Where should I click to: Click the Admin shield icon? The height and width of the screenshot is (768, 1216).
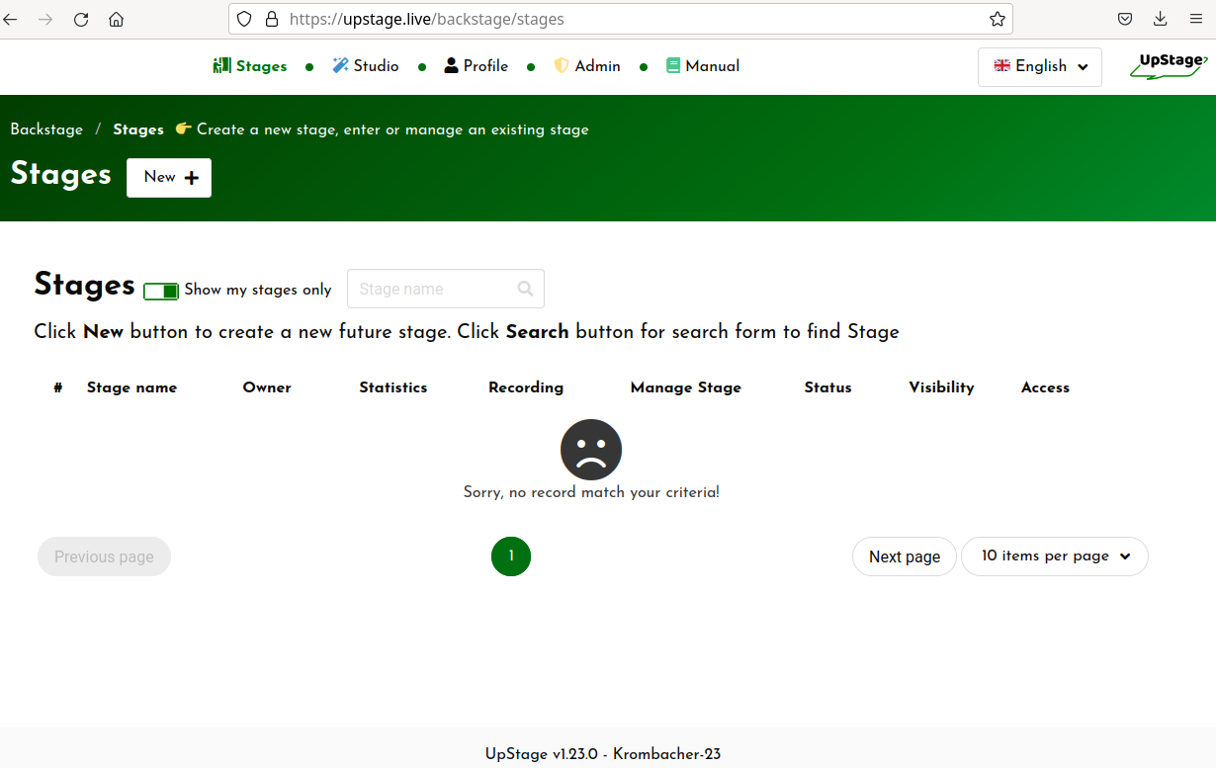point(562,65)
